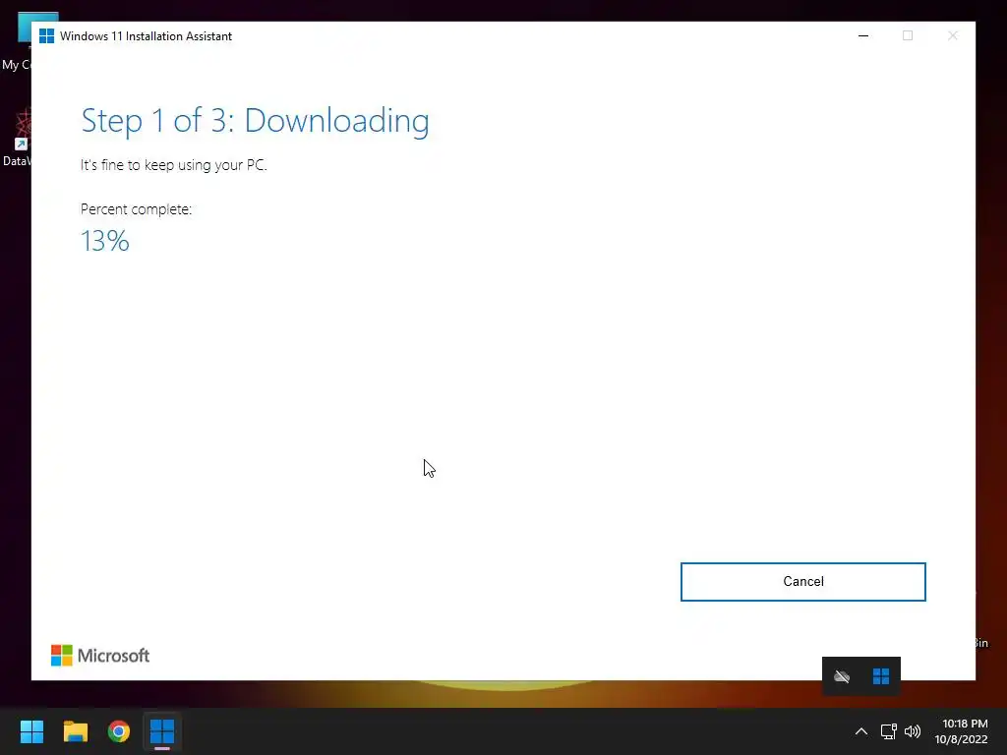The image size is (1007, 755).
Task: Select the Data desktop shortcut icon
Action: pyautogui.click(x=16, y=138)
